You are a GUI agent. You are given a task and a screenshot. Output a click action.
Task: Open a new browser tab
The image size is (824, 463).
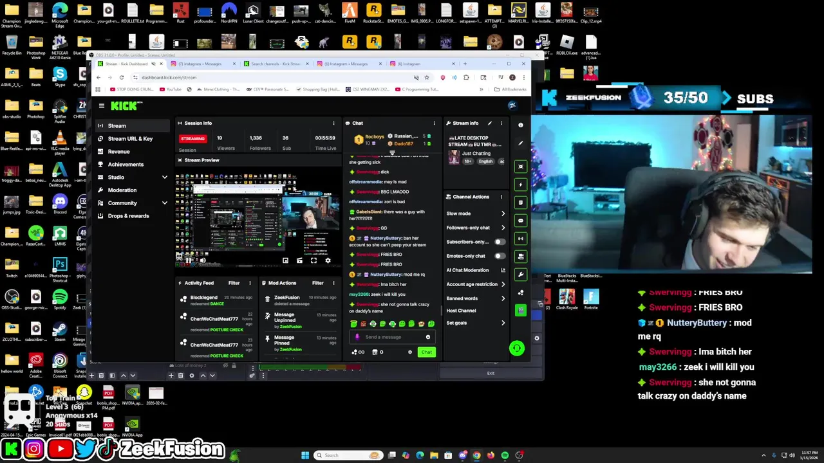465,64
